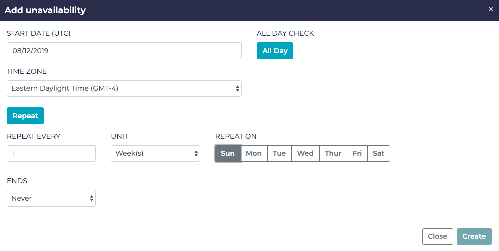Screen dimensions: 499x251
Task: Enable Sat in the Repeat On group
Action: pyautogui.click(x=379, y=153)
